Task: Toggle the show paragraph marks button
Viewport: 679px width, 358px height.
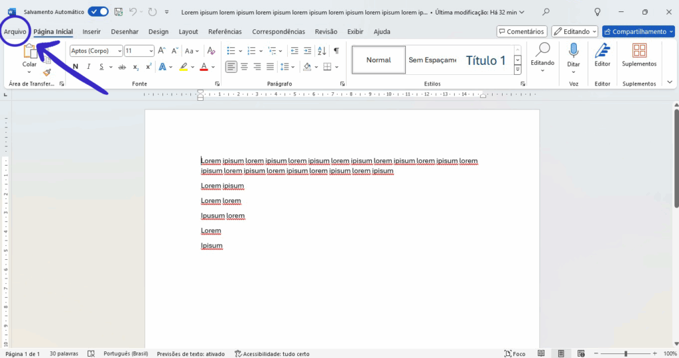Action: click(336, 51)
